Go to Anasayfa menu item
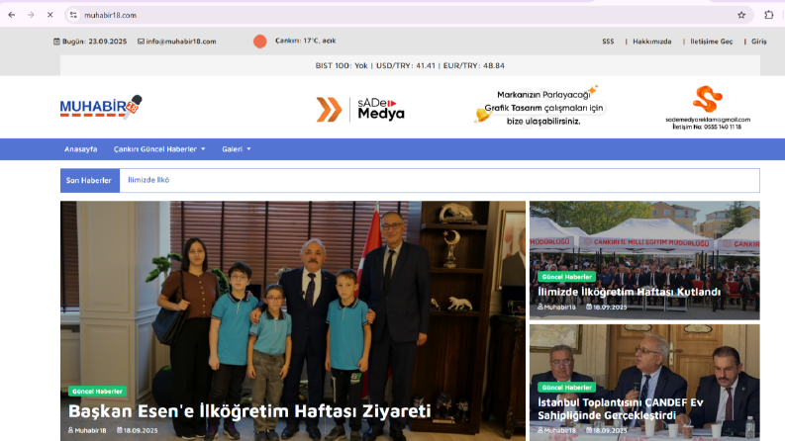The height and width of the screenshot is (441, 785). (80, 149)
